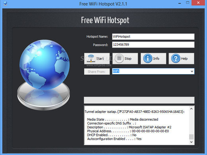Click the log scrollbar down arrow

coord(192,142)
